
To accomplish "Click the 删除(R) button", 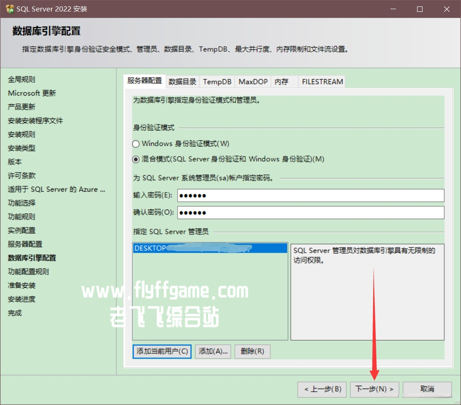I will click(x=252, y=351).
